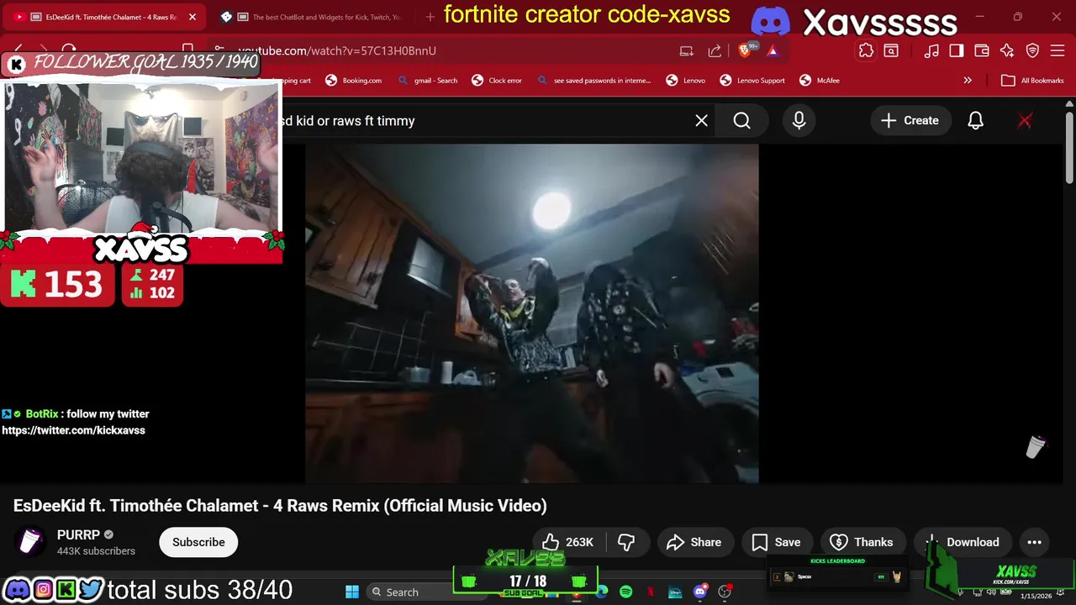Click the search tabs icon in the toolbar
The image size is (1076, 605).
(891, 50)
